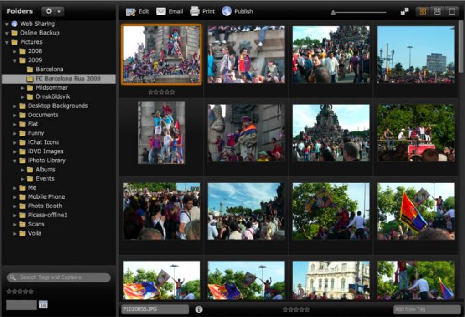Click the photo grid vertical scrollbar
Image resolution: width=465 pixels, height=317 pixels.
tap(461, 47)
